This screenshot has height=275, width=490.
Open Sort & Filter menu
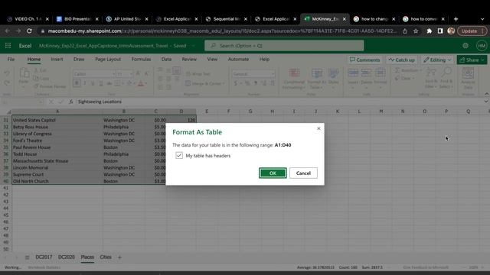[431, 78]
